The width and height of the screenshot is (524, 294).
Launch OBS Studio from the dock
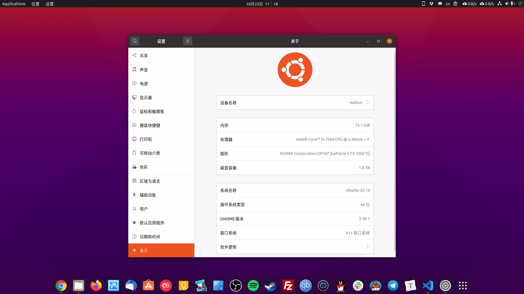coord(236,286)
